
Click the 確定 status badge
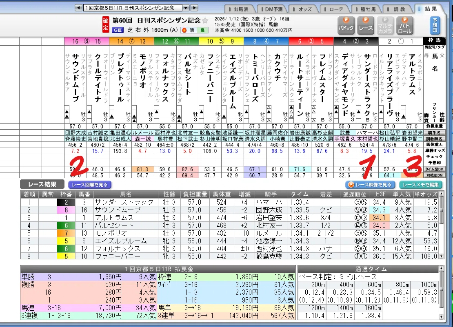click(x=105, y=24)
